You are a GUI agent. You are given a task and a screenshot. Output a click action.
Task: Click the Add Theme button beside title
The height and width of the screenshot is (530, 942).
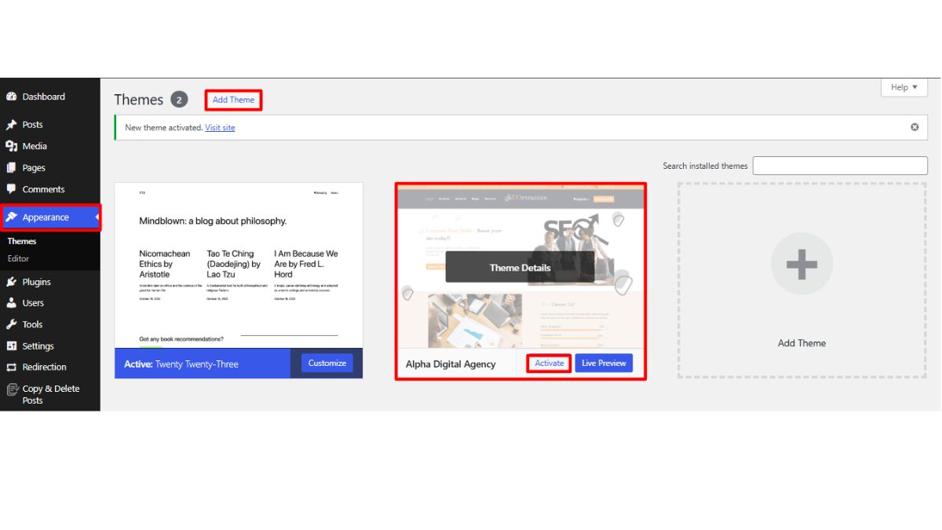(233, 100)
